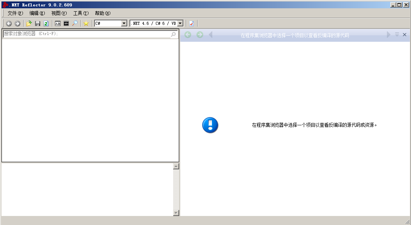
Task: Open the 文件(F) menu
Action: pos(15,13)
